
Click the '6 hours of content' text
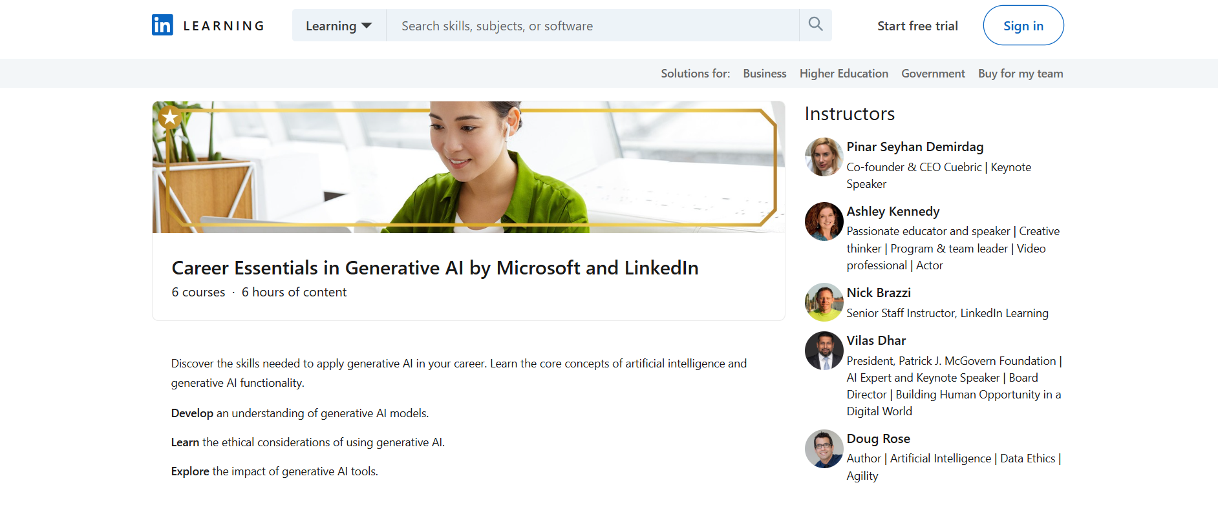pyautogui.click(x=294, y=292)
